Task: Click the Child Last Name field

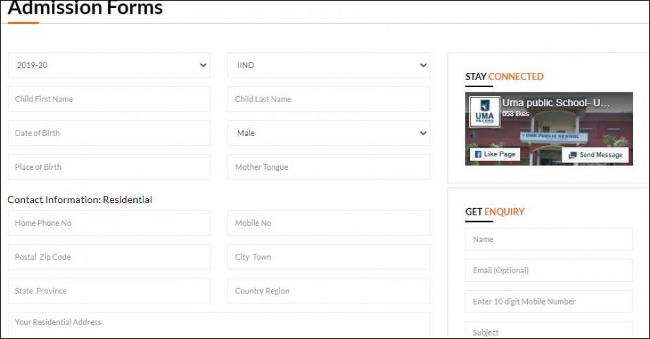Action: pos(328,99)
